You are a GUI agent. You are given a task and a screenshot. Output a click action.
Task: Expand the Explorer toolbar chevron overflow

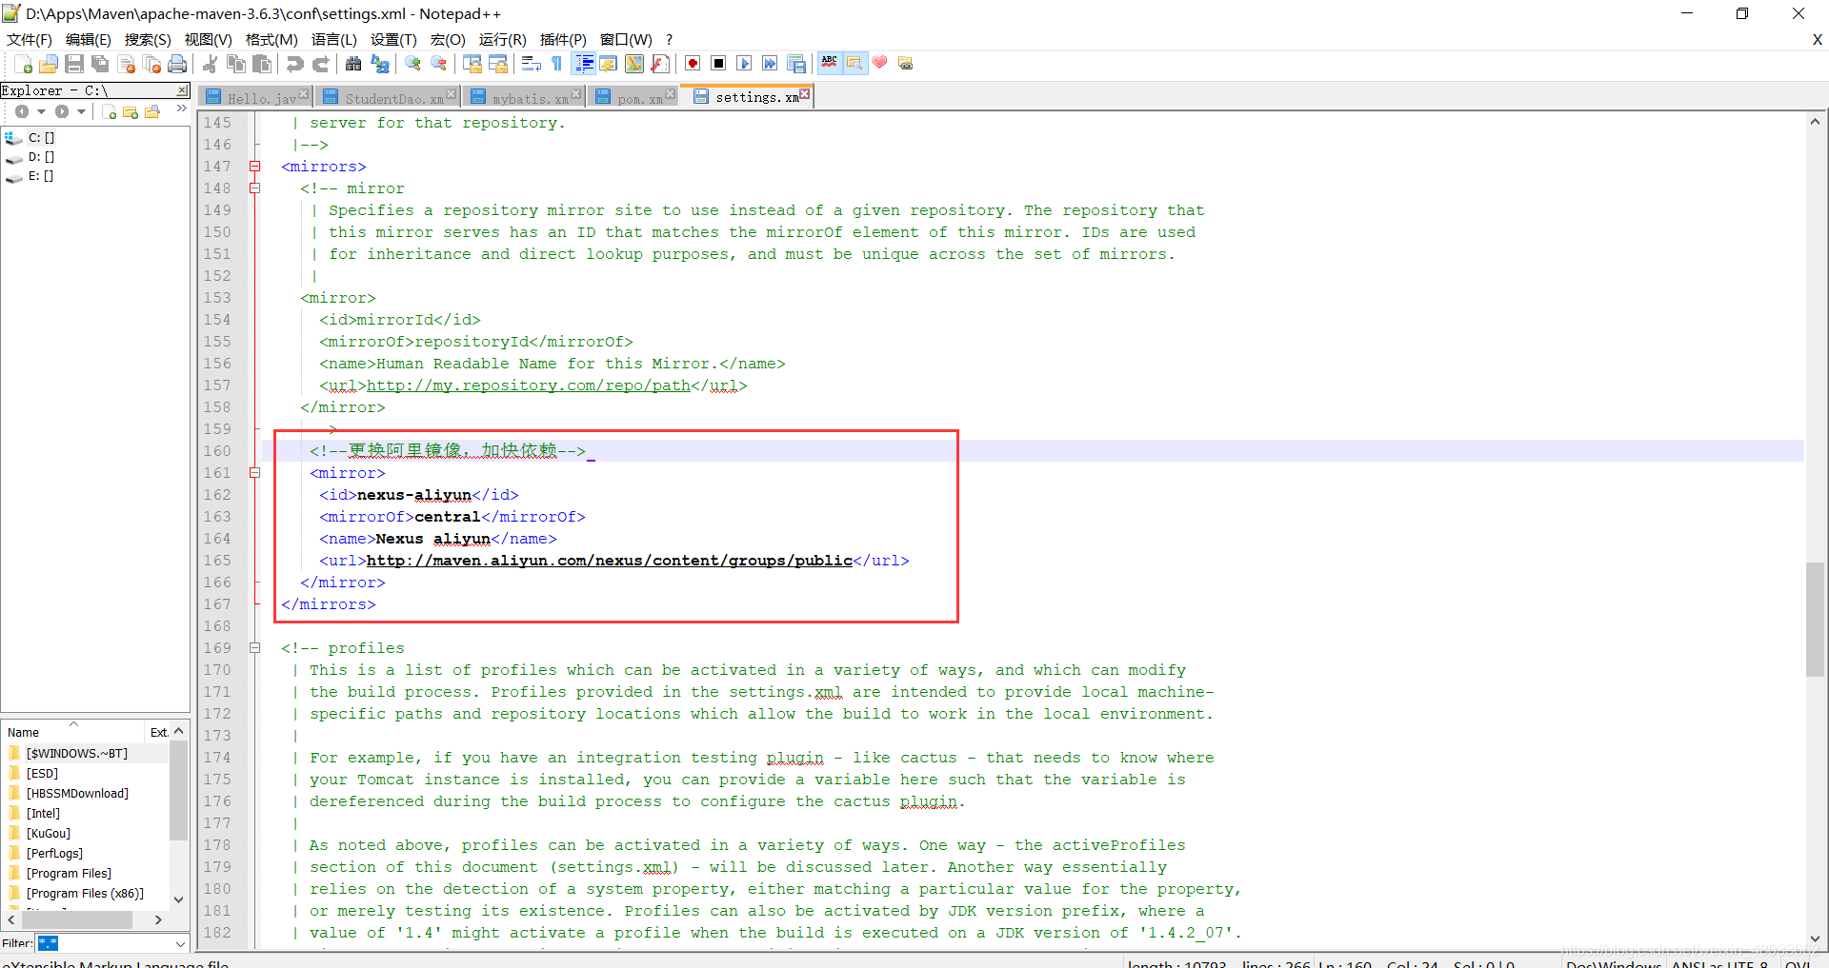tap(181, 109)
